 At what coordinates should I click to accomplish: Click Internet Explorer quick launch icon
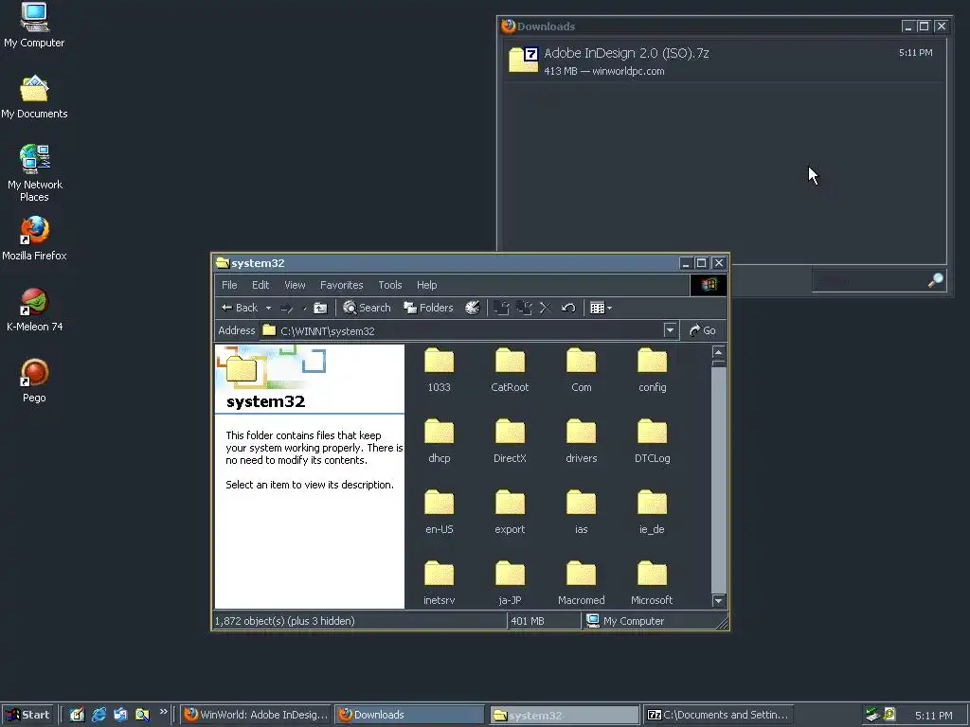[x=99, y=715]
